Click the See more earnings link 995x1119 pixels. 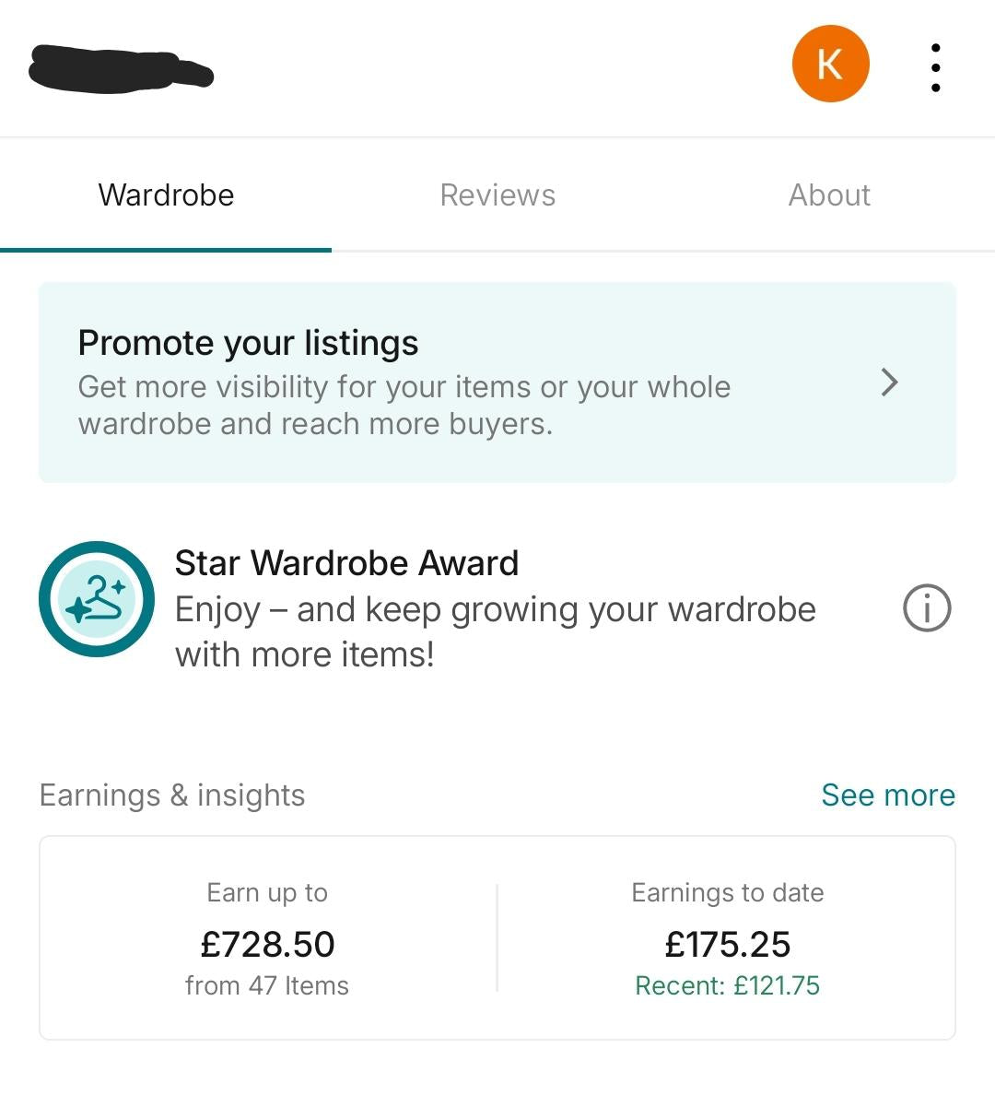[x=887, y=795]
